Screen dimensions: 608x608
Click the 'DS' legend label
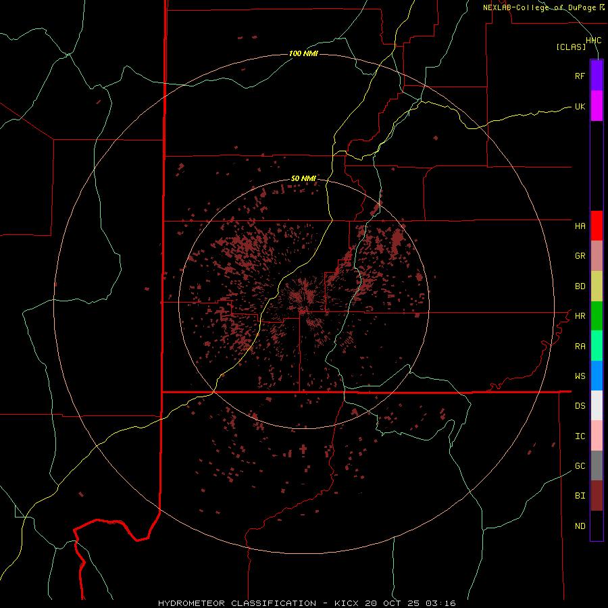580,406
